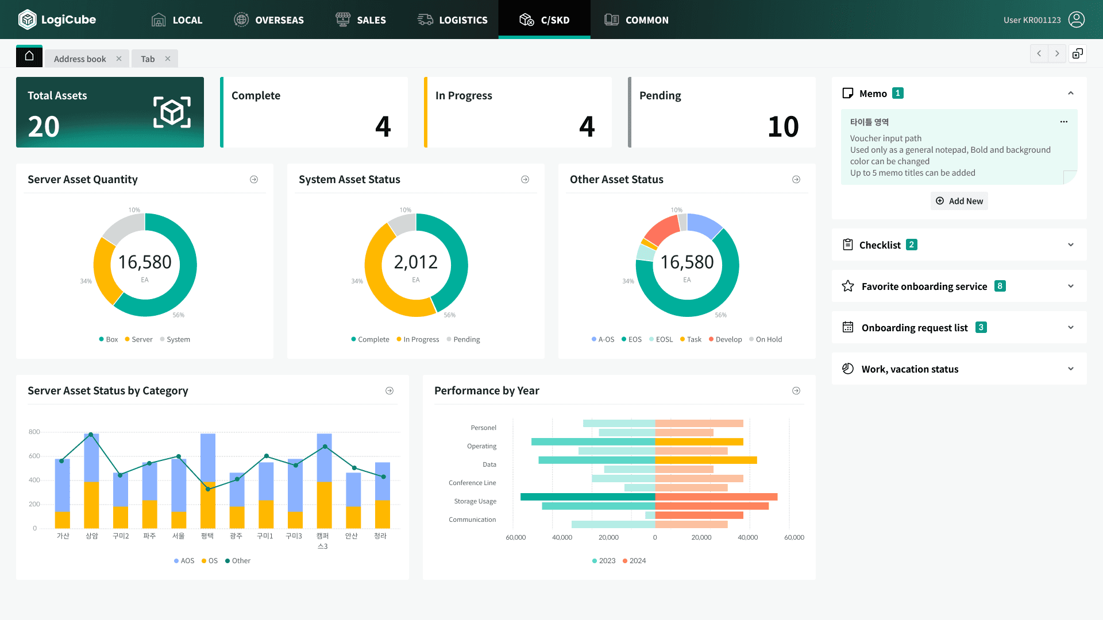Viewport: 1103px width, 620px height.
Task: Open the OVERSEAS menu
Action: click(269, 20)
